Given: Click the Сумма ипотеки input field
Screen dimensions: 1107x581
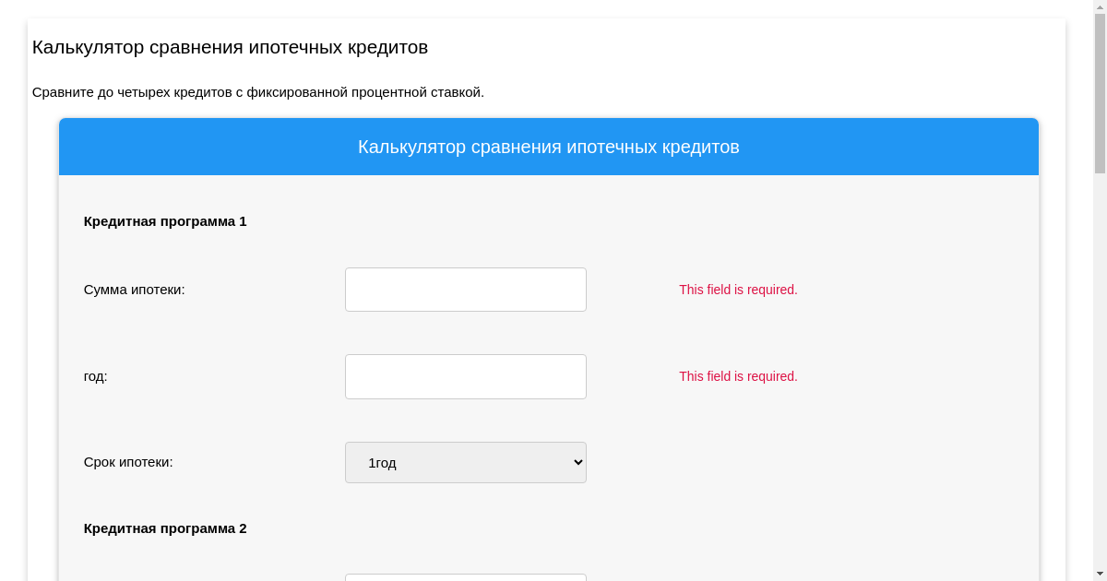Looking at the screenshot, I should click(465, 290).
